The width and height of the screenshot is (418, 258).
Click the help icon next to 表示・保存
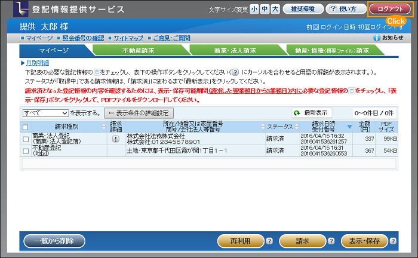click(393, 241)
